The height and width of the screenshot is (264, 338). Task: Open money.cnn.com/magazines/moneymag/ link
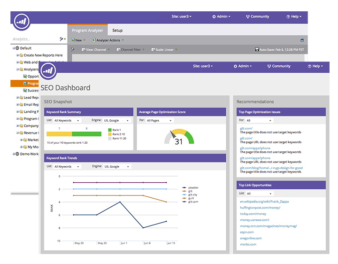pyautogui.click(x=269, y=226)
